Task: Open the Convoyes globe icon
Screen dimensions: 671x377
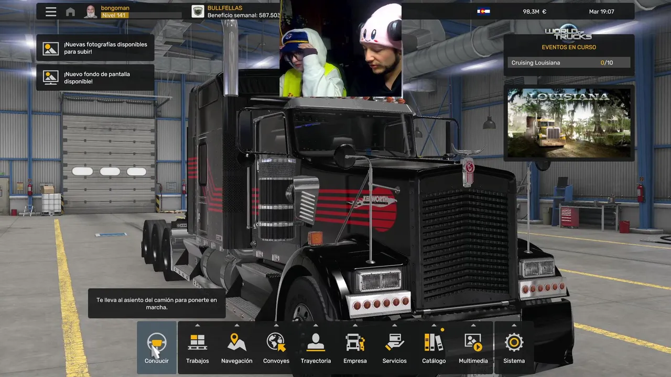Action: (276, 342)
